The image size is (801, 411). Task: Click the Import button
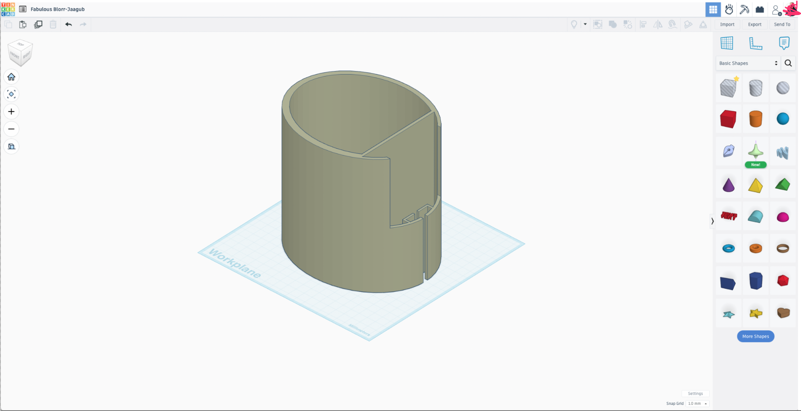click(x=727, y=24)
